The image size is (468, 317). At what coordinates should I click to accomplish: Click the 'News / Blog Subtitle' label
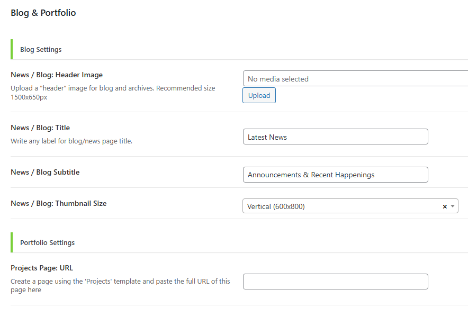(x=45, y=172)
